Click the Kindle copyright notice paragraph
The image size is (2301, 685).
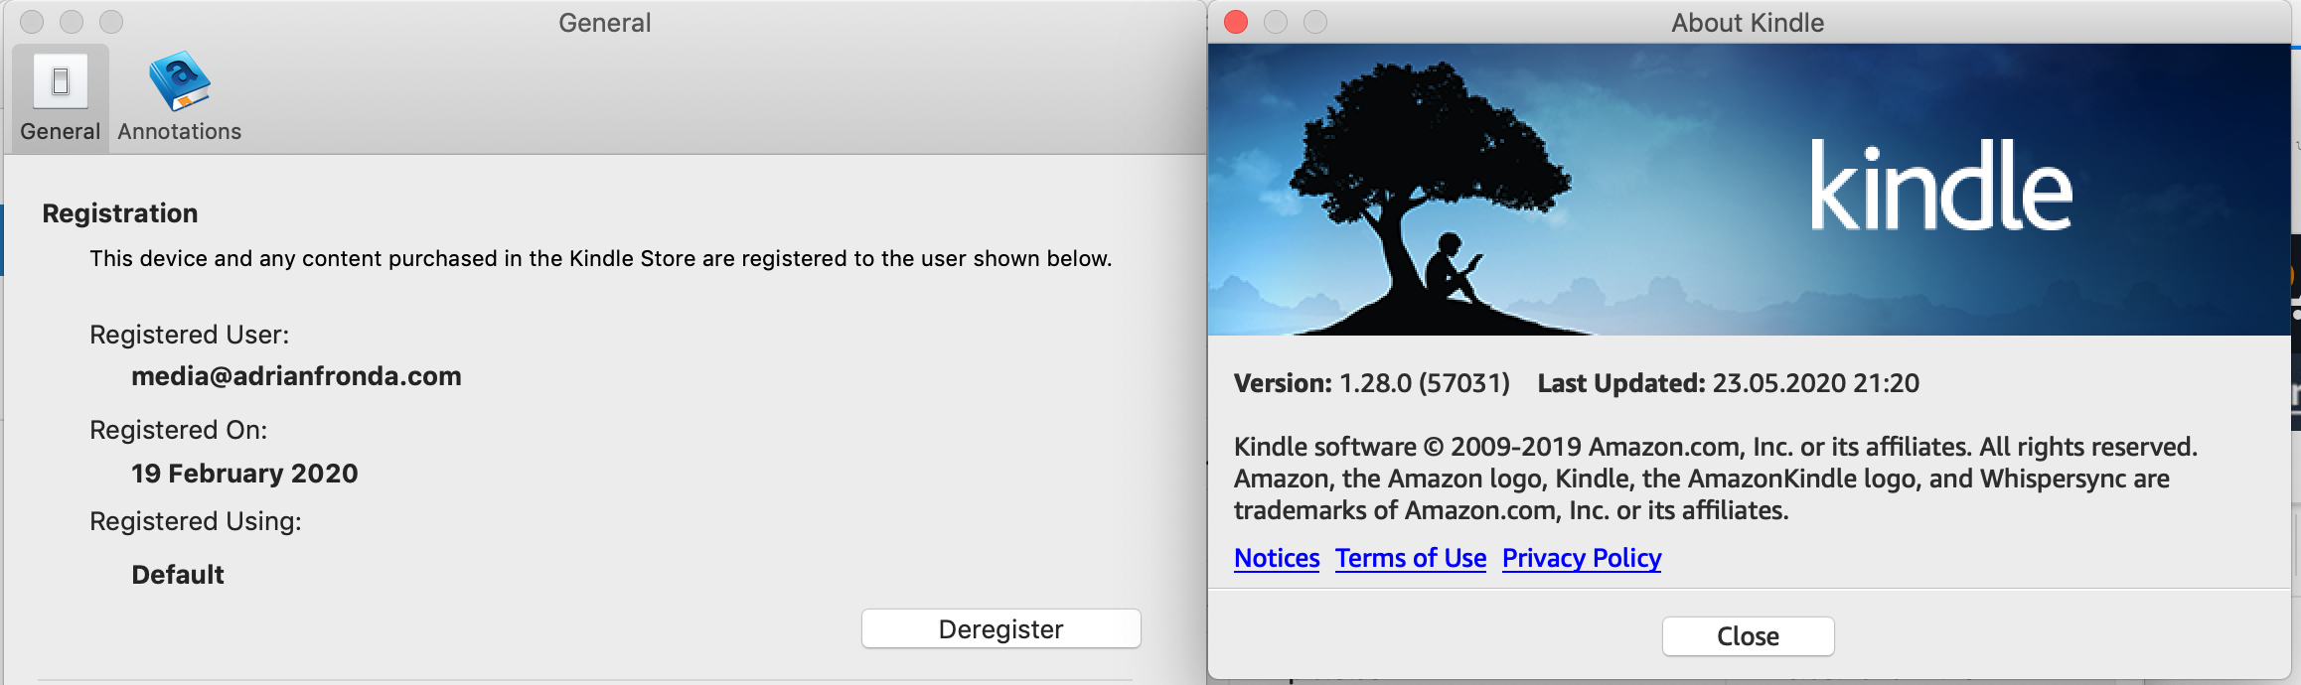point(1716,479)
